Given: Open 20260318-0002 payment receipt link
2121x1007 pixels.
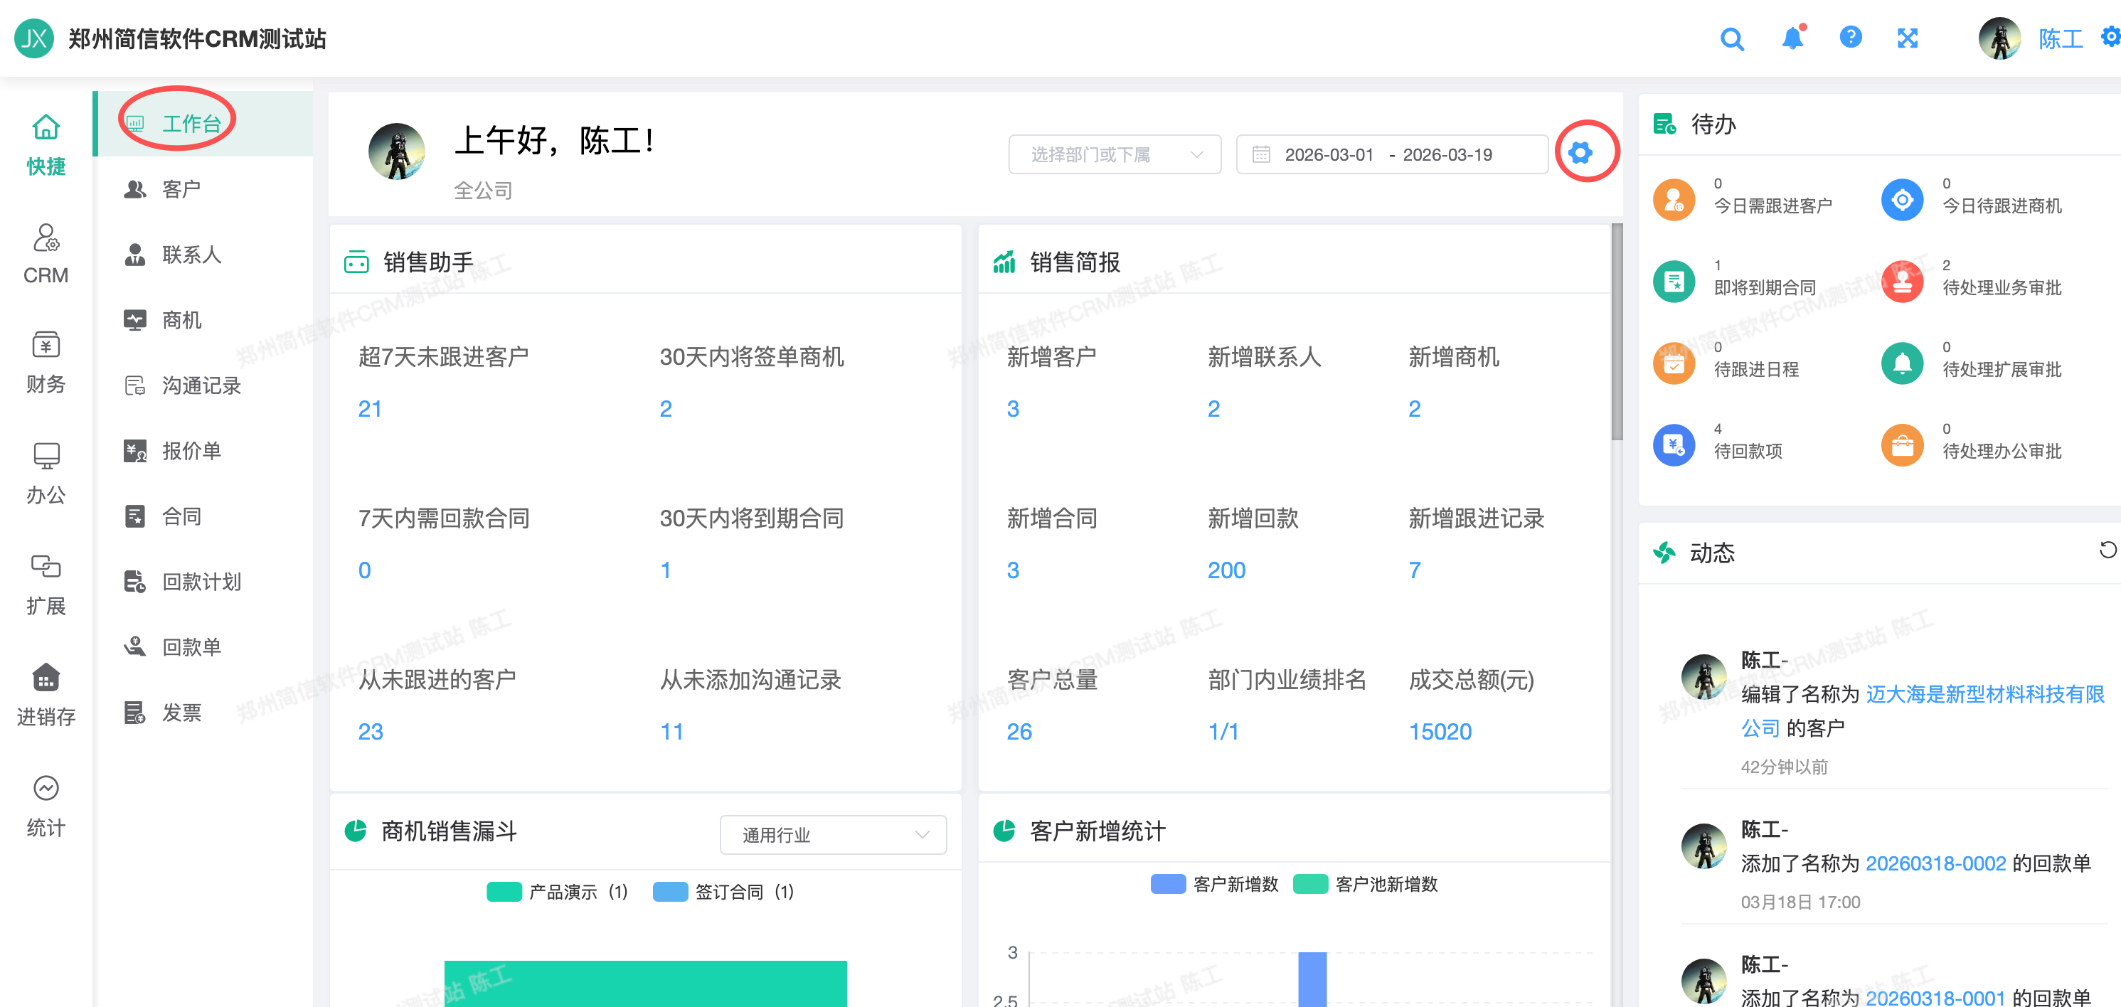Looking at the screenshot, I should [1935, 863].
